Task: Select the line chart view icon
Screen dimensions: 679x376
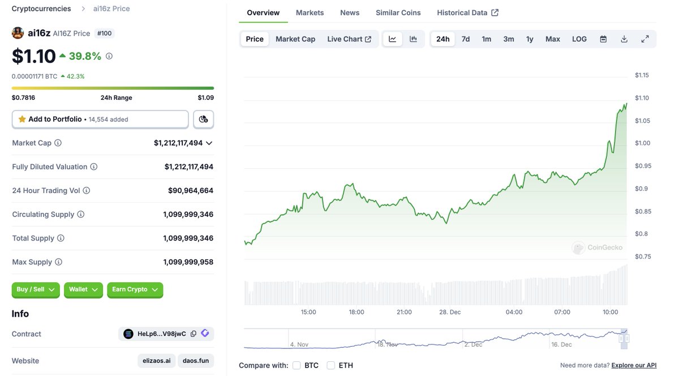Action: (x=392, y=38)
